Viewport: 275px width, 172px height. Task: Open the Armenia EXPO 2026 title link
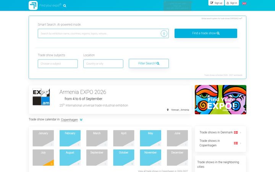pos(83,92)
